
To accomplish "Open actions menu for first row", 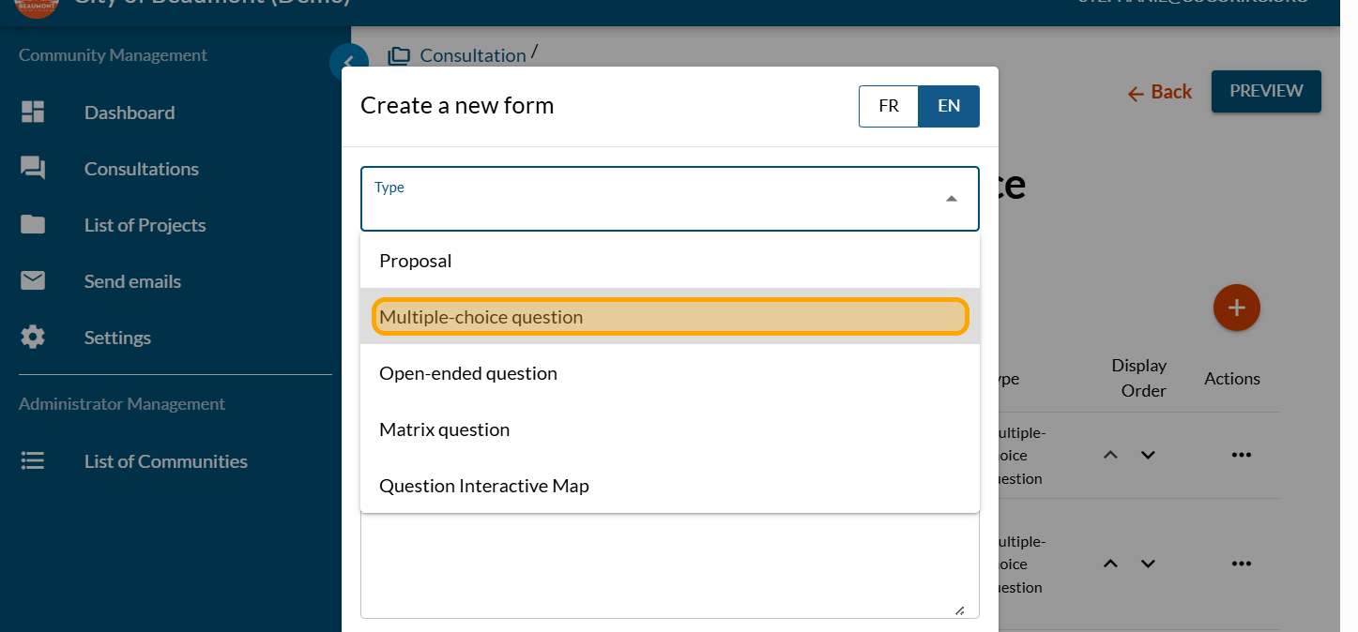I will point(1241,455).
